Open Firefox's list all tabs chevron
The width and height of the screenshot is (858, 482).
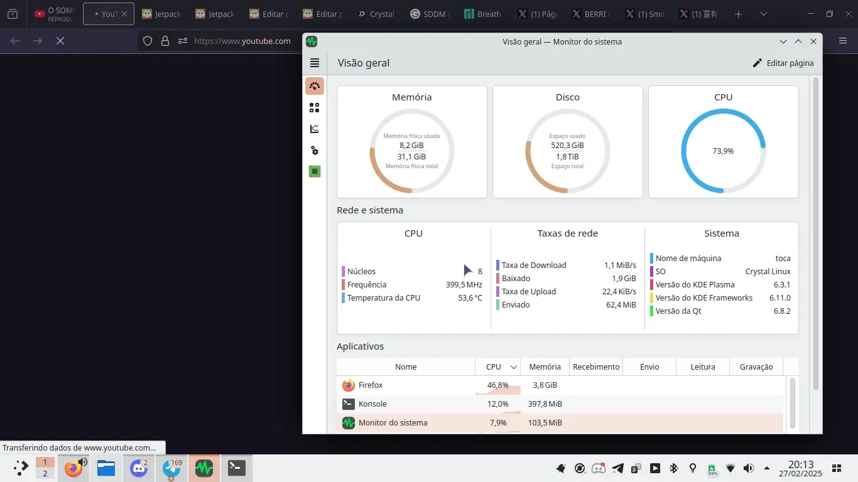point(764,14)
